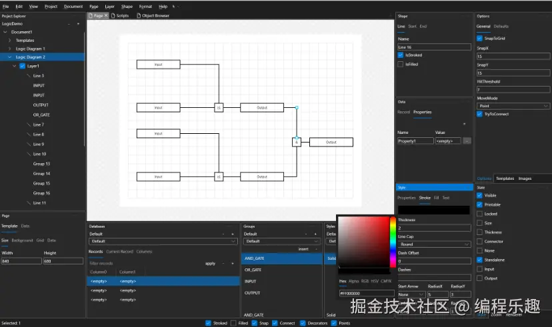Click the plus icon in Groups Default row
Screen dimensions: 552x327
[x=315, y=234]
